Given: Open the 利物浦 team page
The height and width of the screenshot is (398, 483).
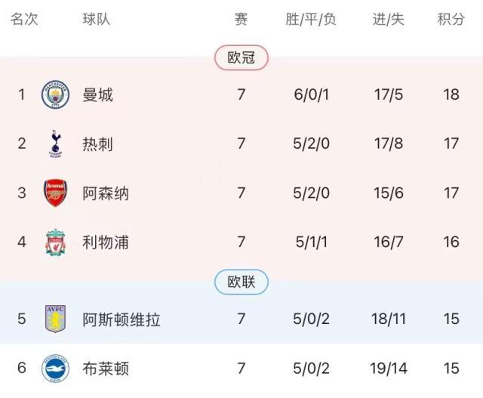Looking at the screenshot, I should coord(106,242).
